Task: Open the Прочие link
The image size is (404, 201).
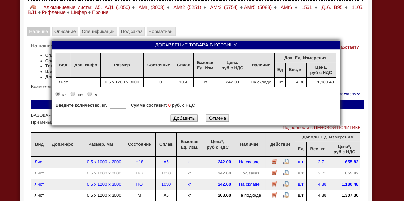Action: (100, 12)
